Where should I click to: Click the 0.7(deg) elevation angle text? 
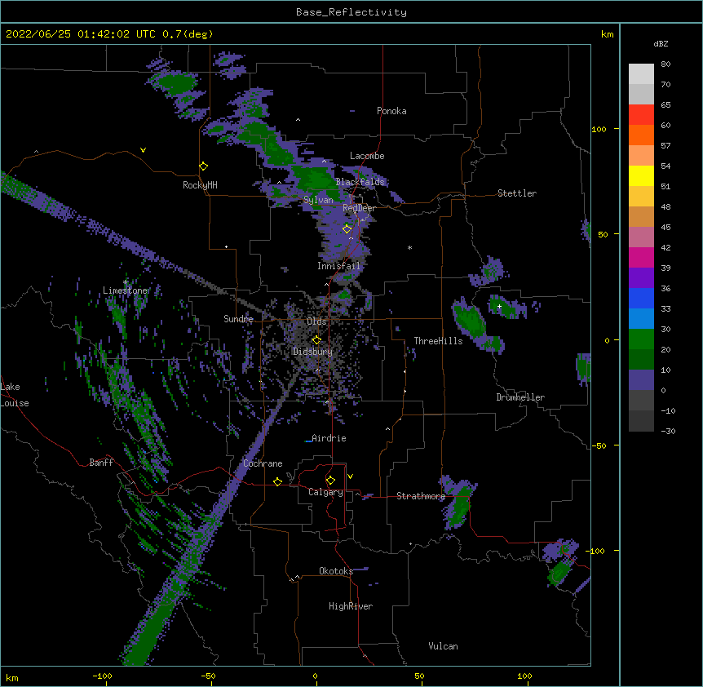188,34
